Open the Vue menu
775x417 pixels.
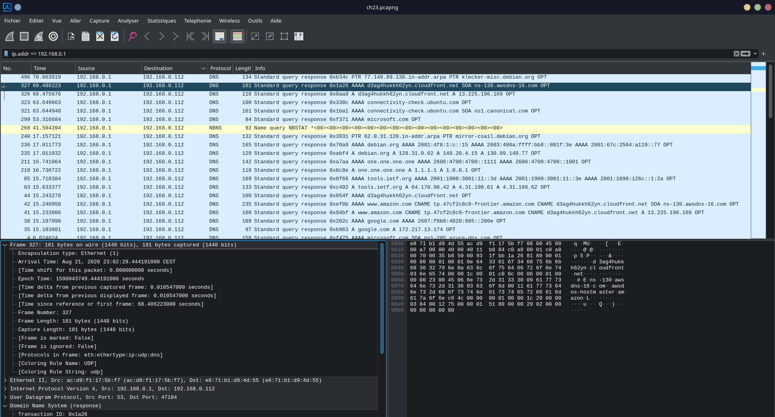(x=57, y=21)
